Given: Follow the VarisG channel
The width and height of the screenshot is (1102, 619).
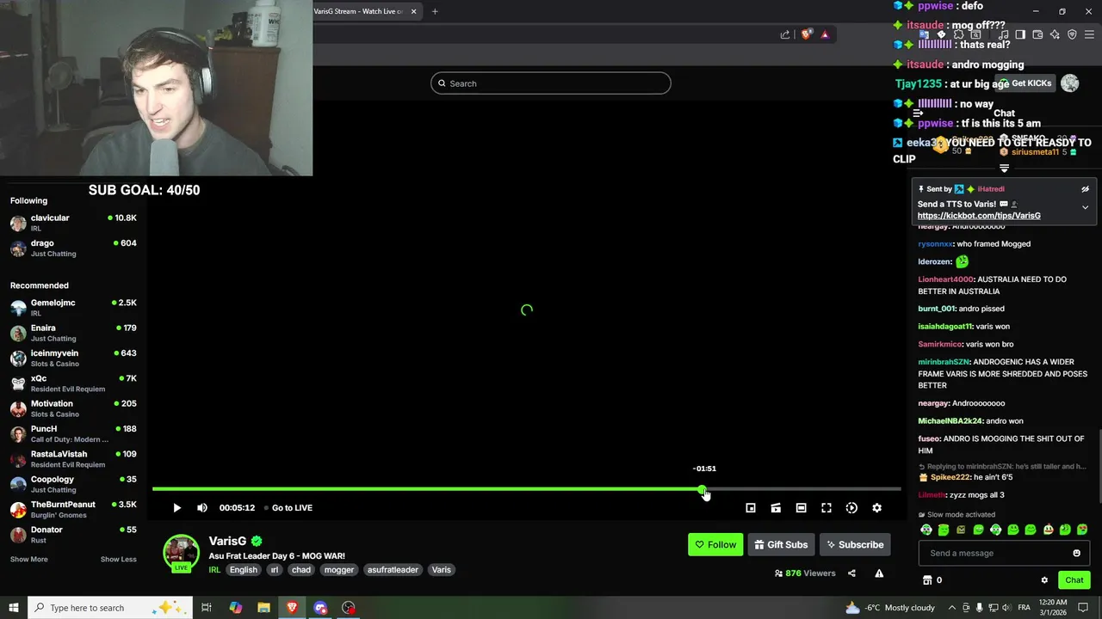Looking at the screenshot, I should [x=715, y=544].
